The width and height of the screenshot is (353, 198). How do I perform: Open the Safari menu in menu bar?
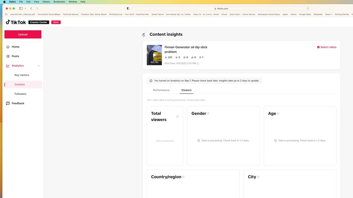pyautogui.click(x=12, y=2)
